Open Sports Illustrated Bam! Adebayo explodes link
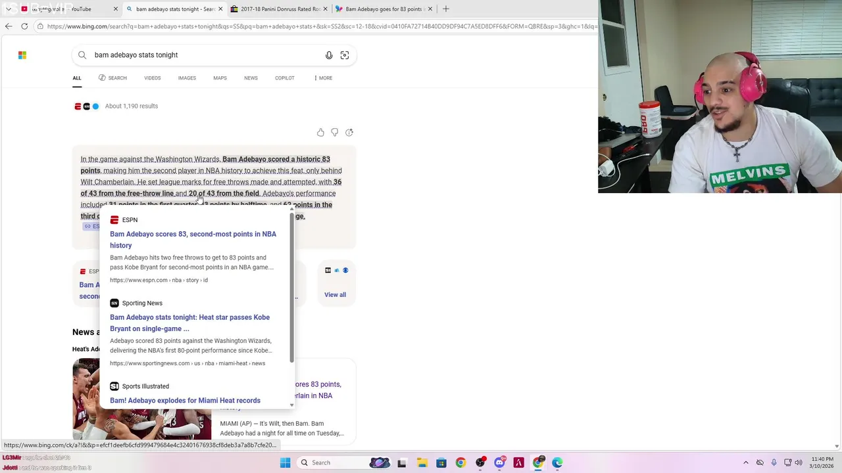The height and width of the screenshot is (473, 842). pyautogui.click(x=185, y=401)
